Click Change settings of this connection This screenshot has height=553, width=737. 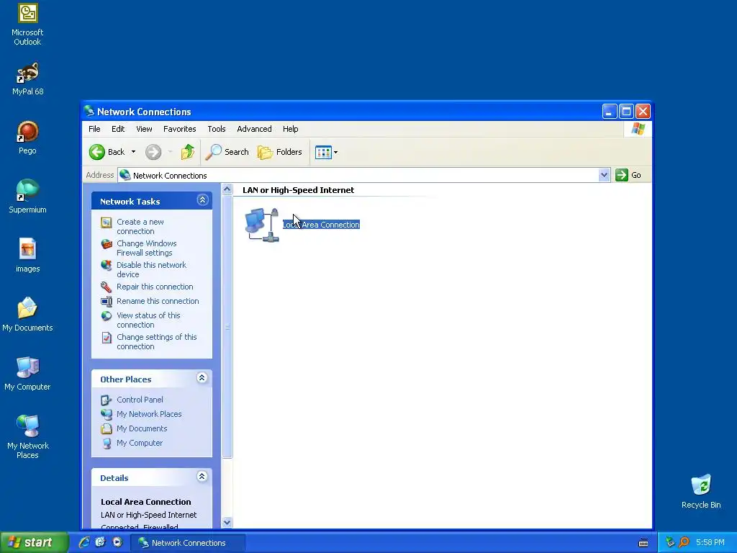[156, 342]
